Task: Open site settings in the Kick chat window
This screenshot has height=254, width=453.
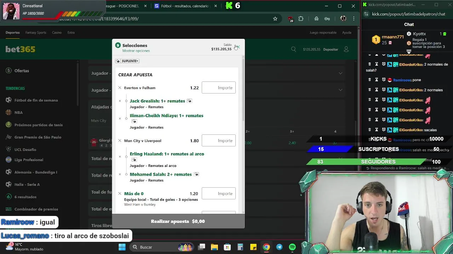Action: (x=366, y=14)
